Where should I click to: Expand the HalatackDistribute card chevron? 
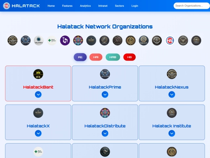click(x=105, y=133)
